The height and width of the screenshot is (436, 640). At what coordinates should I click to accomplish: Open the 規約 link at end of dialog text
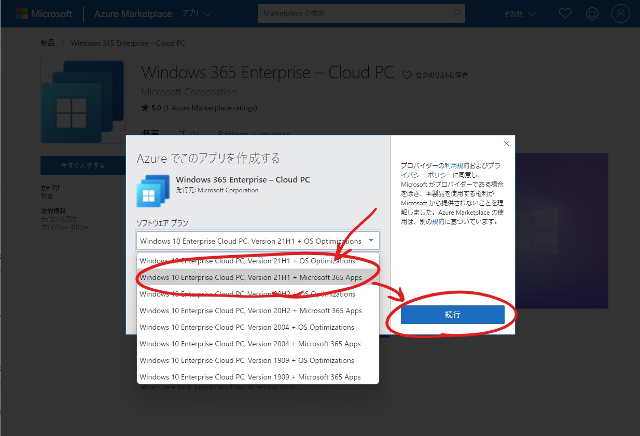(x=438, y=222)
